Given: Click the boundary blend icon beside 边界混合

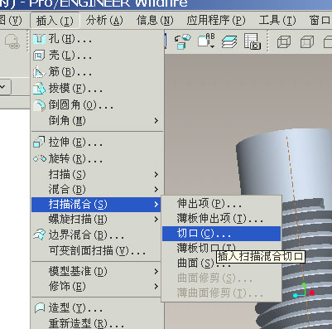Looking at the screenshot, I should (x=39, y=235).
